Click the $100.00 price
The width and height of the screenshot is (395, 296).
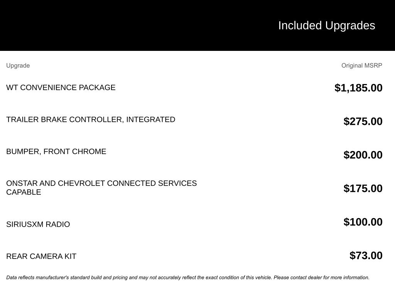pyautogui.click(x=363, y=222)
